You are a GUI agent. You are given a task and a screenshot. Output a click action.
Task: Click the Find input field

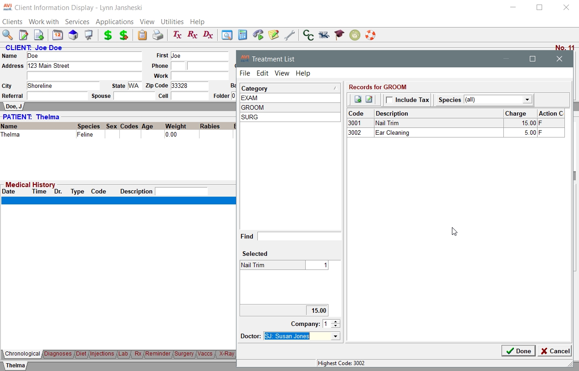tap(299, 236)
